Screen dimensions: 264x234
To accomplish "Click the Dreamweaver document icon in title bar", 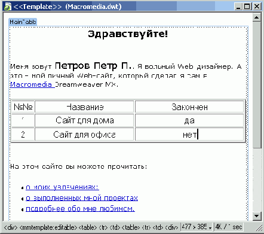I will (7, 7).
